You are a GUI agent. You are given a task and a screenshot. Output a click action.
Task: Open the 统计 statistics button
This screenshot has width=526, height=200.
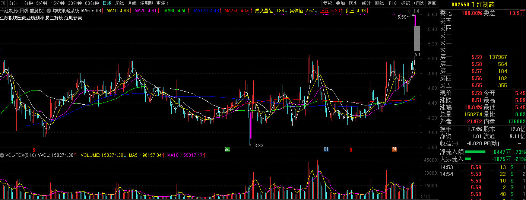pos(367,3)
